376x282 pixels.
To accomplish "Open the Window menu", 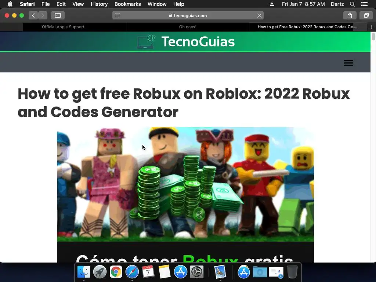I will click(x=157, y=4).
